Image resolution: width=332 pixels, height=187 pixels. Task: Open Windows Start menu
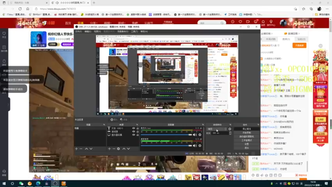point(4,184)
